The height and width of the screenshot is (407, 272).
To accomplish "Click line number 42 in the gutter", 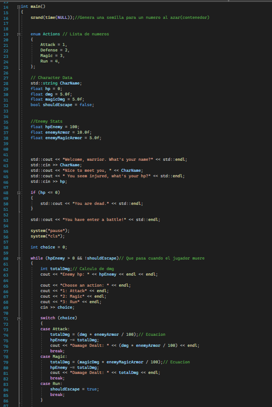I will coord(6,160).
